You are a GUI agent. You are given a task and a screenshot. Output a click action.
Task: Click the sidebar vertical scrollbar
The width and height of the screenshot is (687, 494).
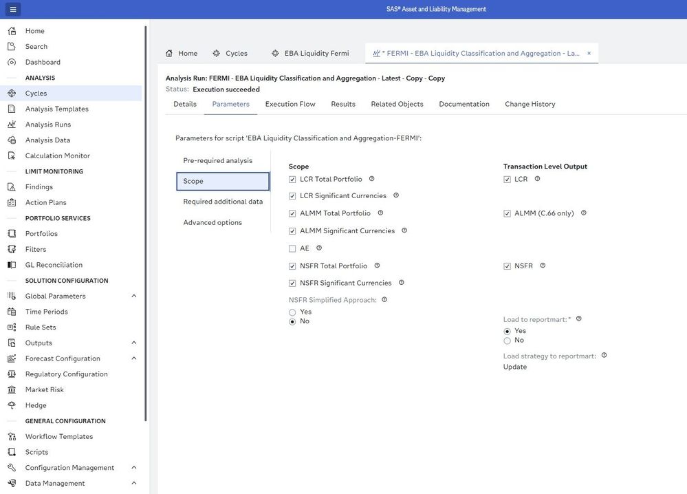(x=146, y=224)
